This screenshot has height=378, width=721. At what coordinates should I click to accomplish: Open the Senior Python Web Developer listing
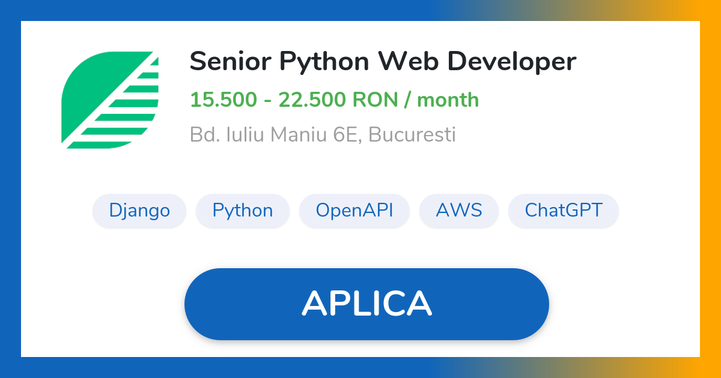click(383, 61)
